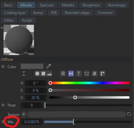The width and height of the screenshot is (134, 128).
Task: Click the V value field showing 32 %
Action: click(x=36, y=98)
